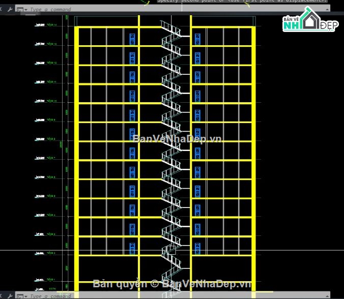Click the BanVeNhaDep.vn watermark in drawing center

coord(177,139)
